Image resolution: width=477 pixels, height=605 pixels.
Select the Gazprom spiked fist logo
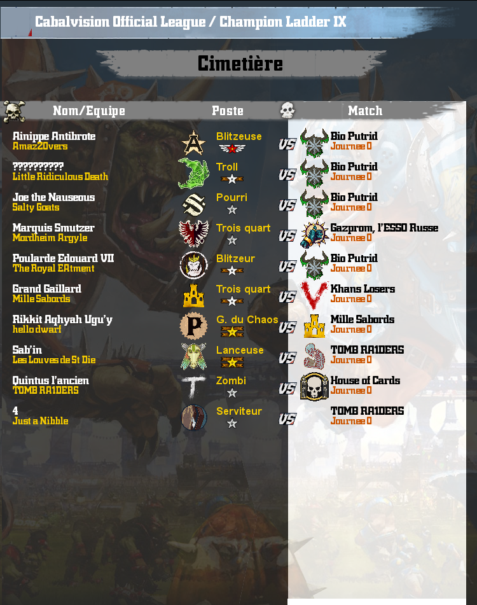pos(314,235)
